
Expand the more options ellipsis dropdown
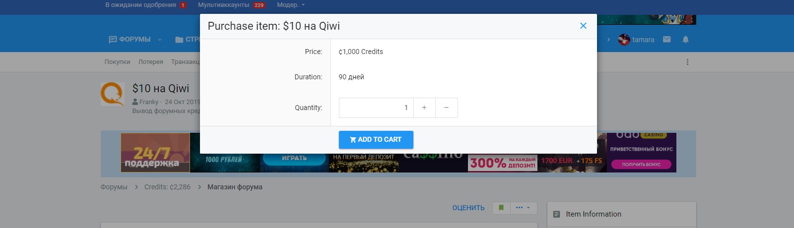point(523,208)
